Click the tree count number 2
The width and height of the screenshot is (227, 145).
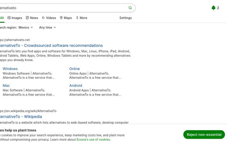[x=218, y=8]
